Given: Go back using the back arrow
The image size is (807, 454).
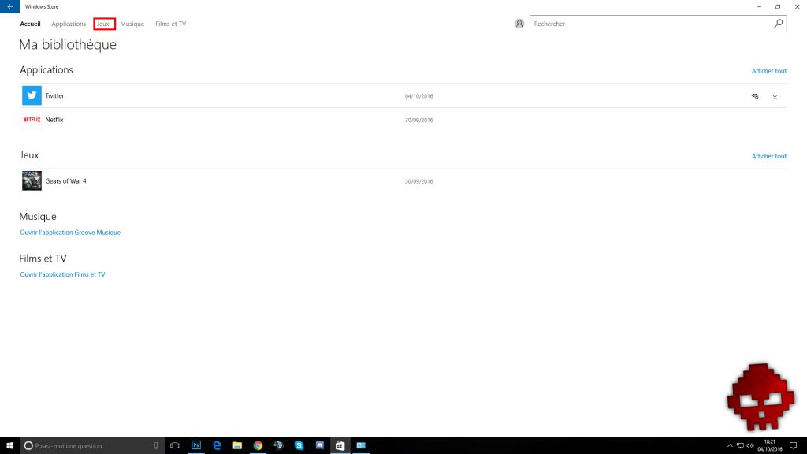Looking at the screenshot, I should click(9, 6).
